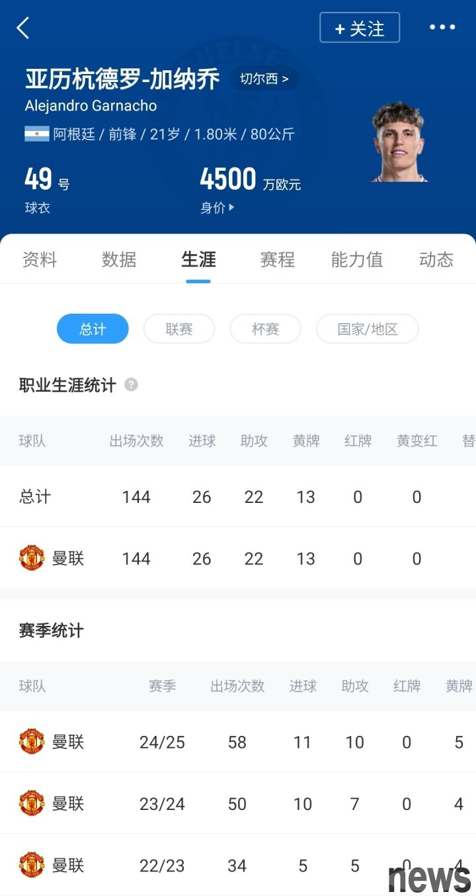Tap the club crest in the 22/23 season row

coord(32,865)
